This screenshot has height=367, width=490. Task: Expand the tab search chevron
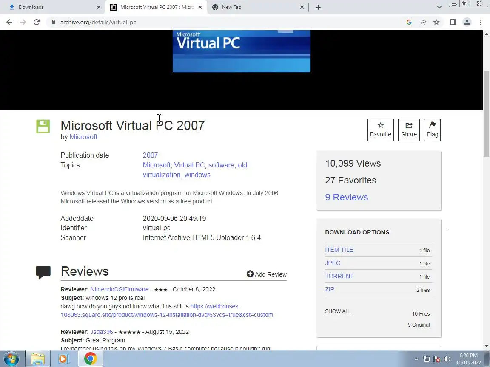click(x=439, y=7)
